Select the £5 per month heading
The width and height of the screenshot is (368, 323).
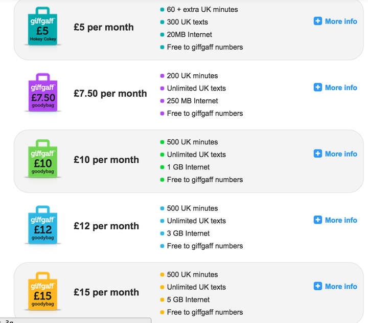(103, 27)
